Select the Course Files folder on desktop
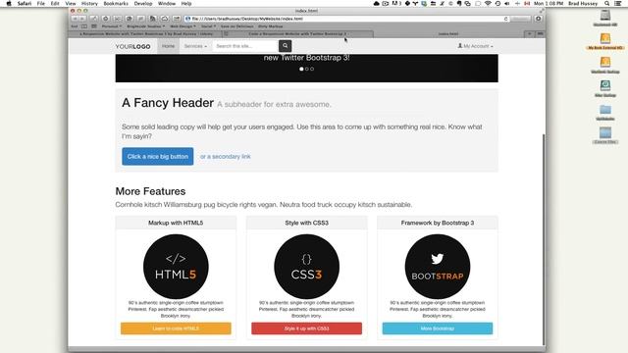The image size is (628, 353). pos(605,135)
